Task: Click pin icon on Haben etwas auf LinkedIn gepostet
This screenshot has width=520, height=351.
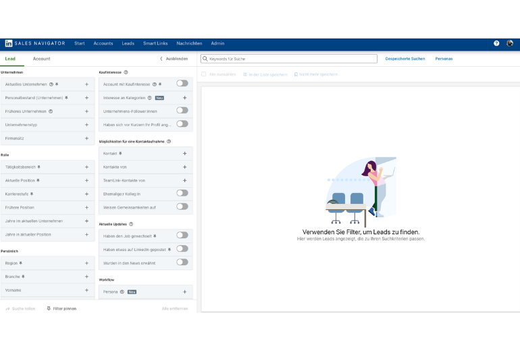Action: click(x=169, y=250)
